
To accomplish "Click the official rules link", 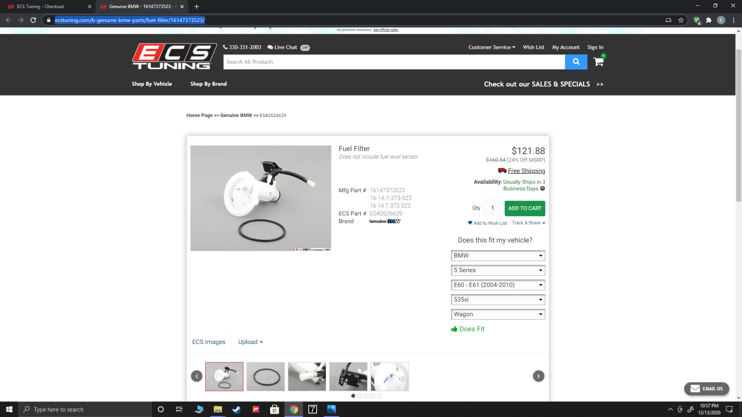I will coord(385,30).
